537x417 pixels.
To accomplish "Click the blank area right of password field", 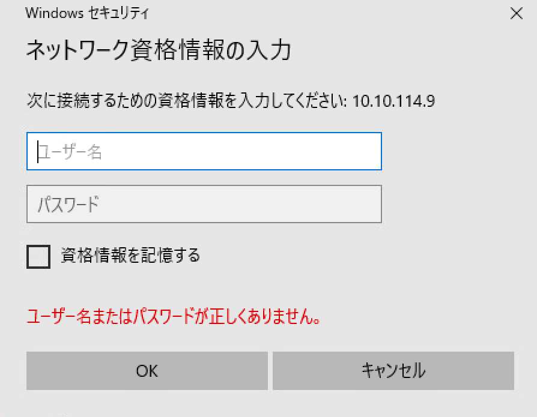I will pos(457,204).
